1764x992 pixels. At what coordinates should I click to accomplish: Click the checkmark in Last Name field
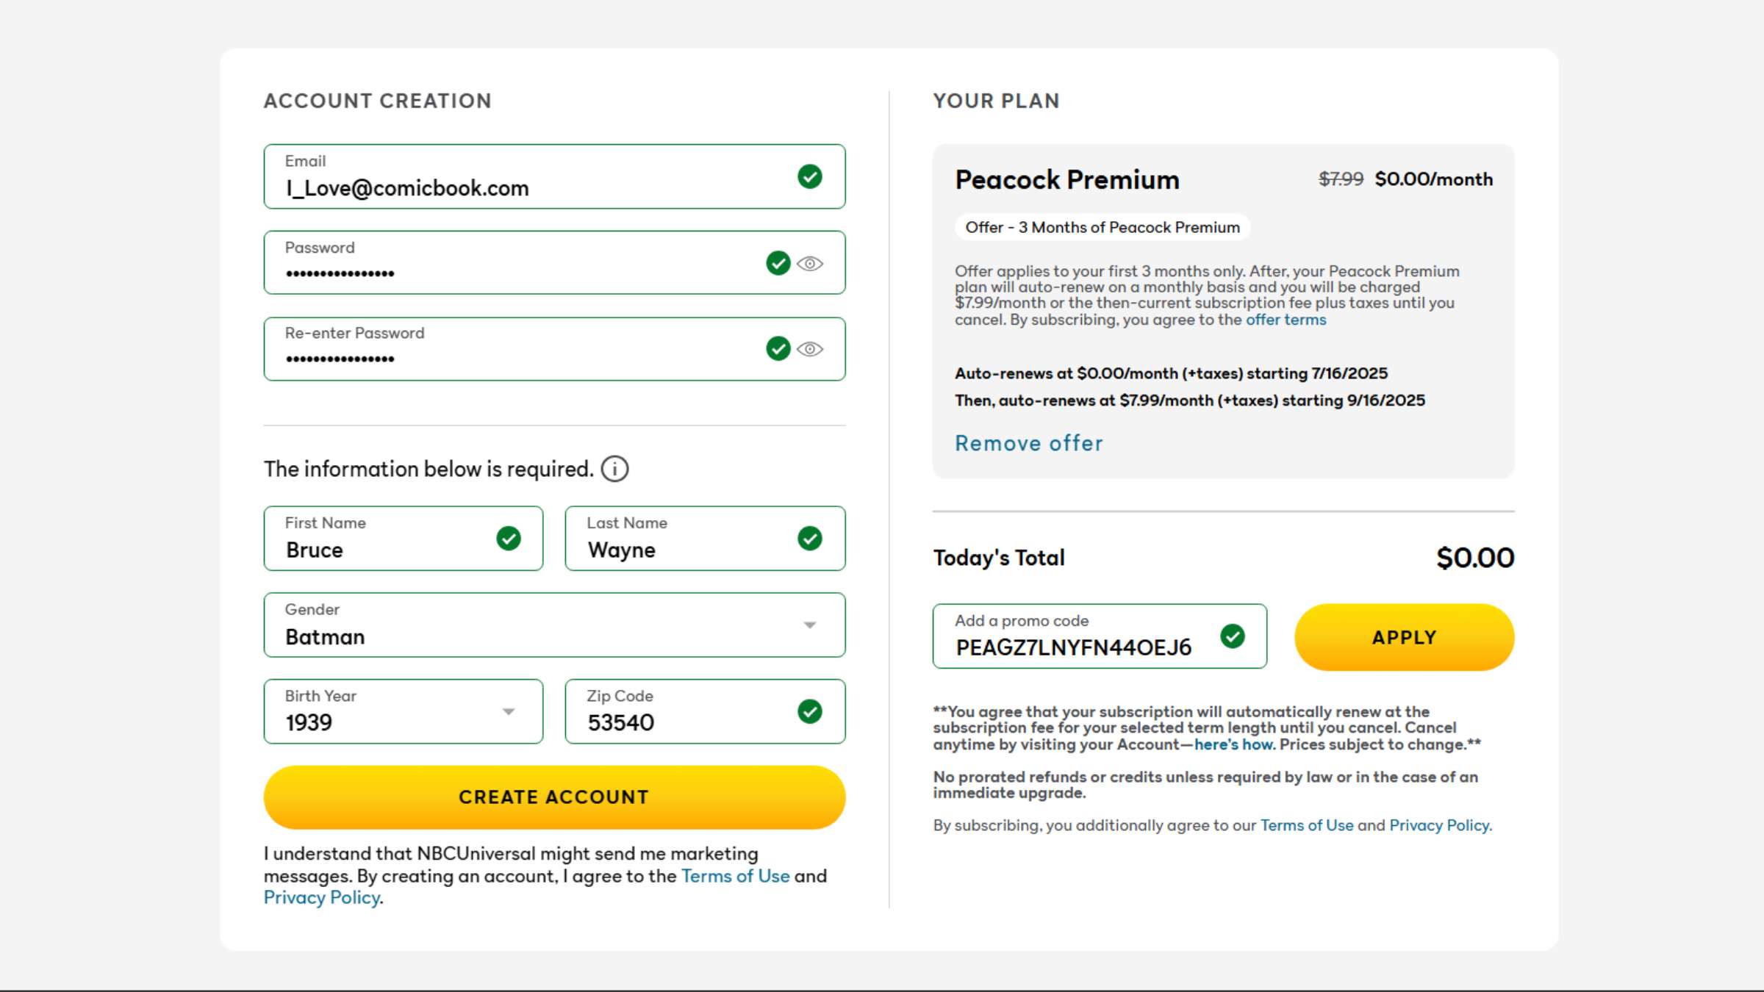pyautogui.click(x=809, y=539)
